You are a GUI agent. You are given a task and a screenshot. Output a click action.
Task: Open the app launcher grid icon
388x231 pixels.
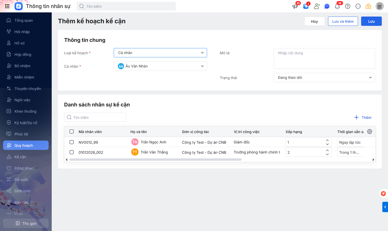7,6
